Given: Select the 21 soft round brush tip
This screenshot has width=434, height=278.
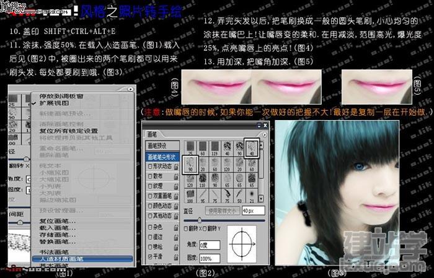Looking at the screenshot, I should 252,196.
